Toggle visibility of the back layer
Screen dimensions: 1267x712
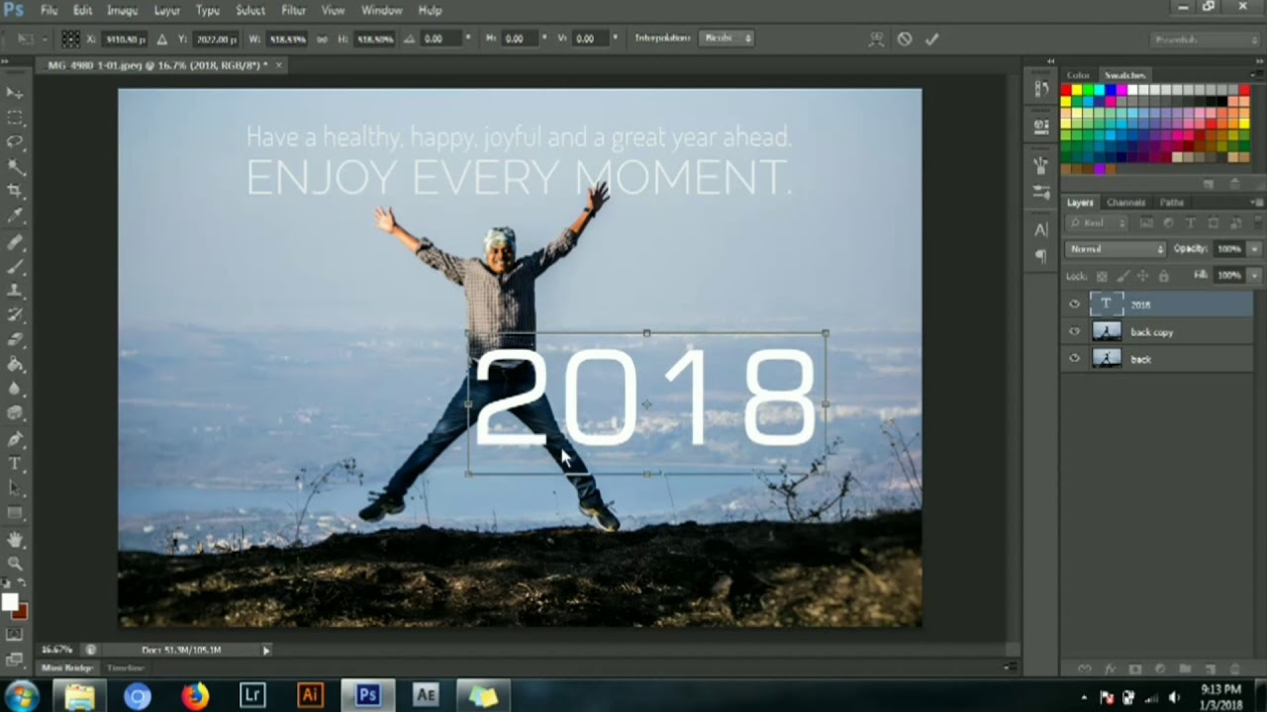pos(1075,359)
